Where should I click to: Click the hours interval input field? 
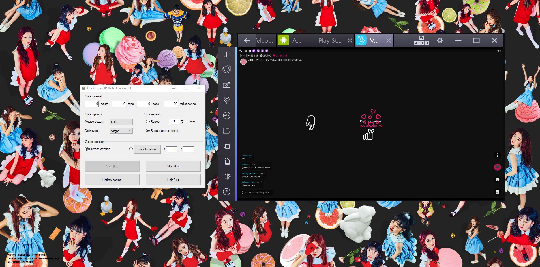pos(92,104)
